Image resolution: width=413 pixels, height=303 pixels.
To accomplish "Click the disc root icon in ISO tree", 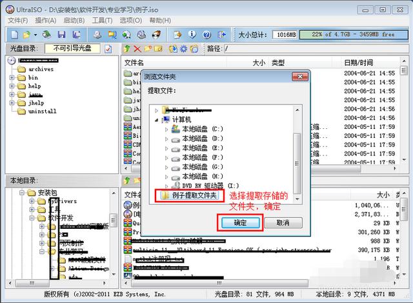I will (x=12, y=61).
